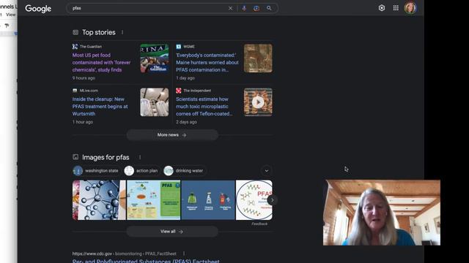Viewport: 469px width, 263px height.
Task: Open Images for pfas three-dot options
Action: tap(140, 157)
